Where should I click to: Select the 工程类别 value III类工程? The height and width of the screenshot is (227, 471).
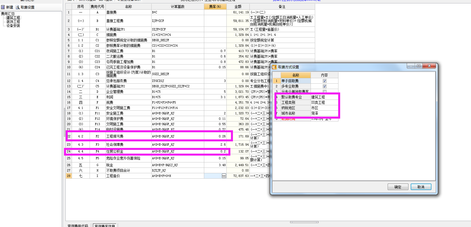(324, 102)
